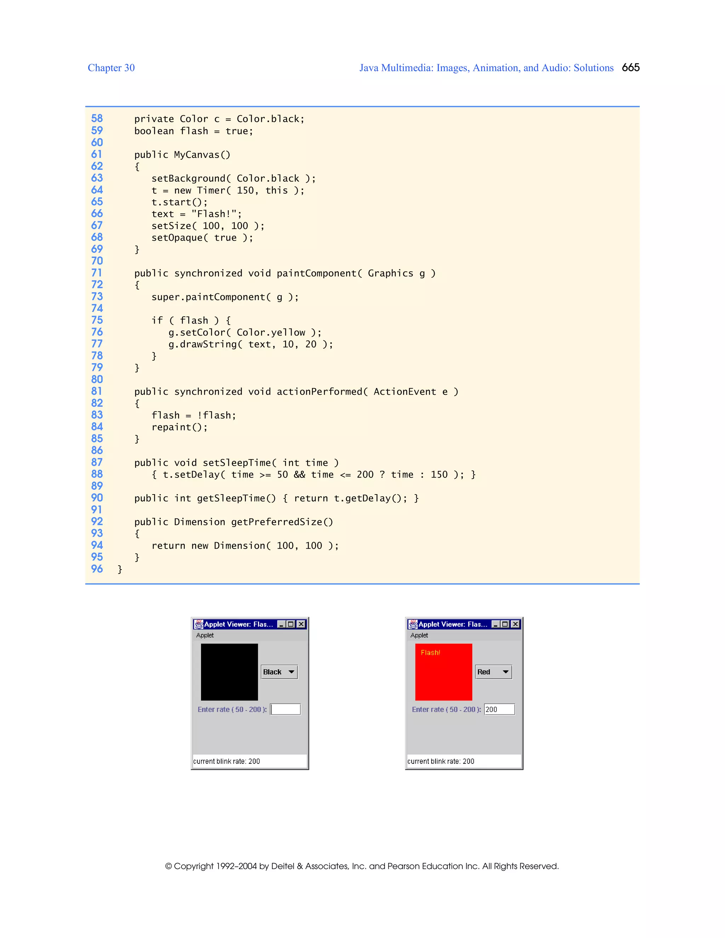The image size is (725, 938).
Task: Close the left Applet Viewer window
Action: pyautogui.click(x=301, y=624)
